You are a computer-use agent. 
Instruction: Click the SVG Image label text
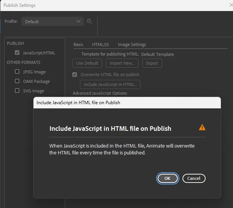point(34,91)
